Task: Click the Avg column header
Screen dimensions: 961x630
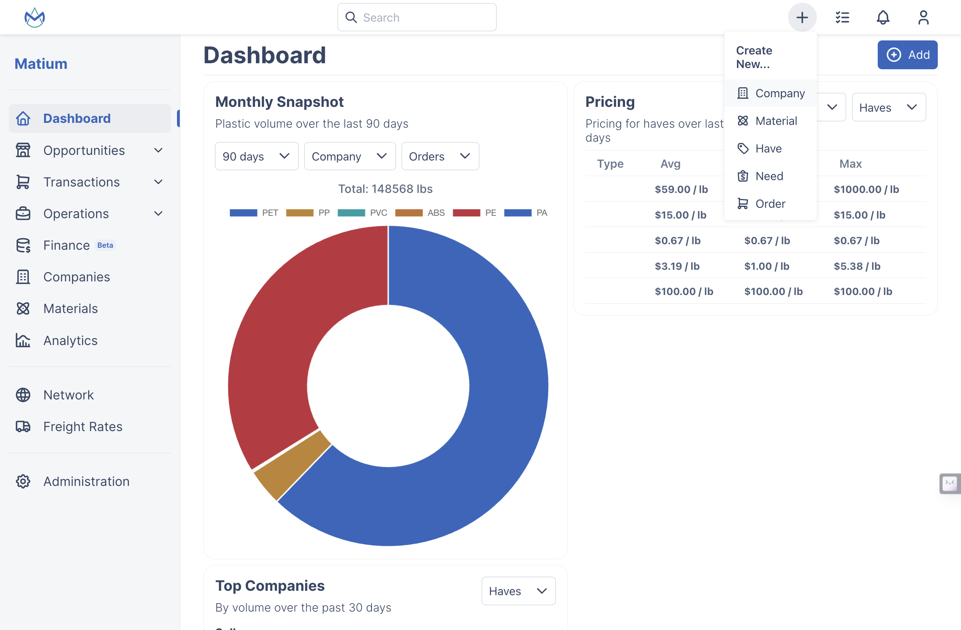Action: pyautogui.click(x=670, y=164)
